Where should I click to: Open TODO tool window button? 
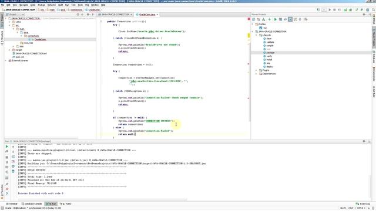tap(66, 204)
